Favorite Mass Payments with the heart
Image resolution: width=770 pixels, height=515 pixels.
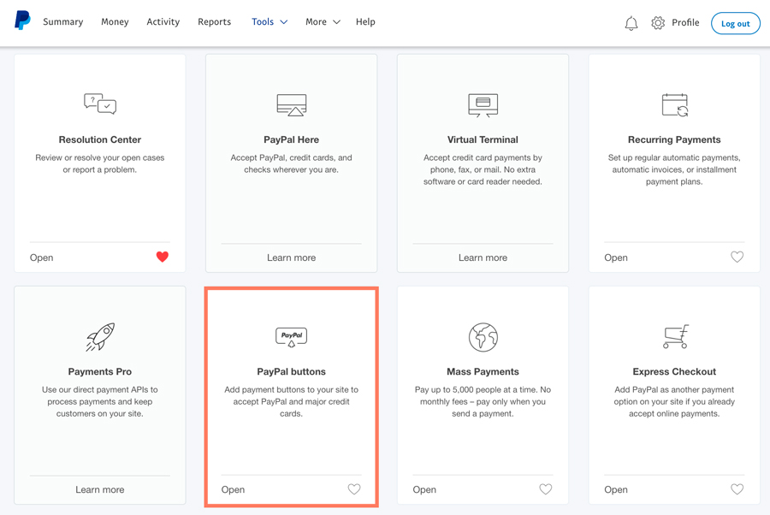click(546, 489)
